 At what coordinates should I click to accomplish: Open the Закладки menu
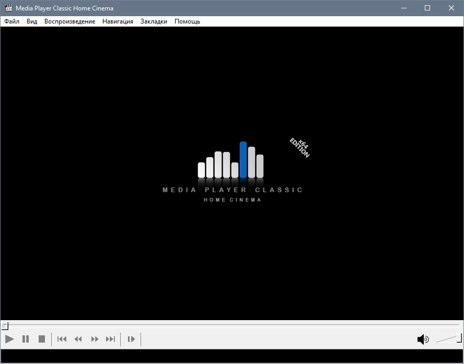(x=154, y=21)
